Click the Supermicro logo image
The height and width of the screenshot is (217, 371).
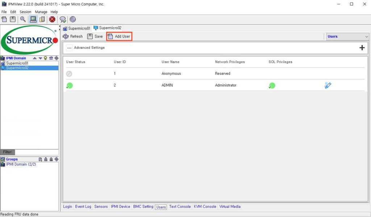click(29, 40)
